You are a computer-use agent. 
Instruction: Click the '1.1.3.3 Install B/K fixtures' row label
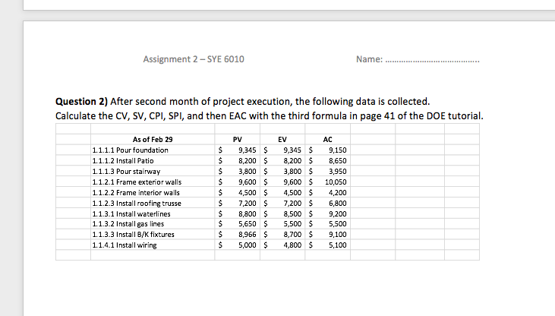point(133,235)
